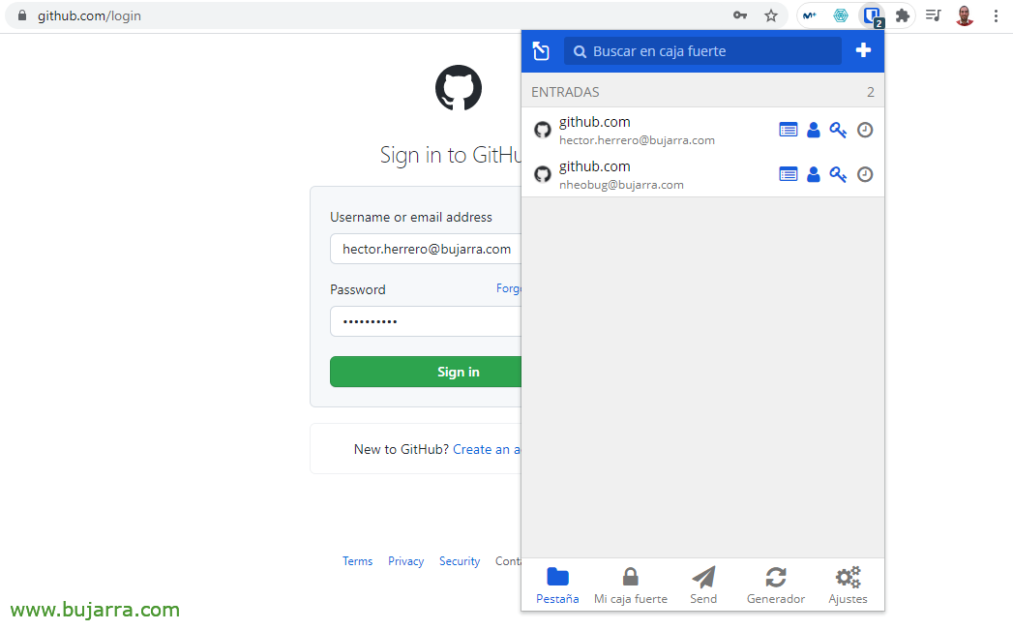
Task: Open the Chrome profile avatar
Action: coord(965,15)
